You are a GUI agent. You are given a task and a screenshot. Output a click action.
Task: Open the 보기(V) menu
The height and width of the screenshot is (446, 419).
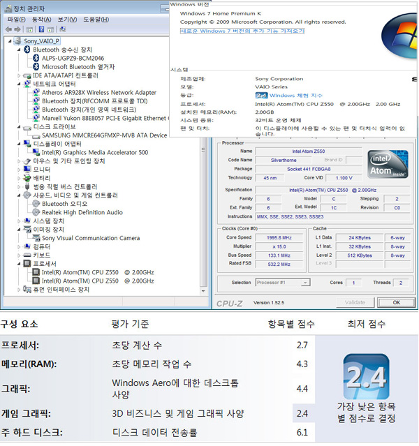coord(67,20)
